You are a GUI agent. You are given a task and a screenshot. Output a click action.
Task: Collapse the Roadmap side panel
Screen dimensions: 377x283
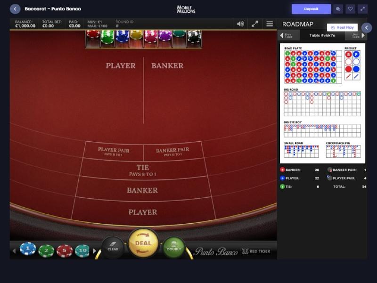coord(367,28)
